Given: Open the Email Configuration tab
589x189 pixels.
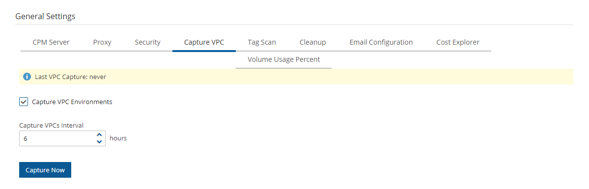Looking at the screenshot, I should [x=381, y=42].
